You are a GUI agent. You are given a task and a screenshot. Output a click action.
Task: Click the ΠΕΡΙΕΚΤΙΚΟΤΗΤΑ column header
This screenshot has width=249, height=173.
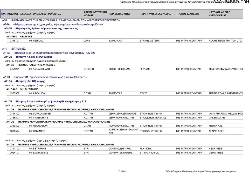[x=119, y=14]
